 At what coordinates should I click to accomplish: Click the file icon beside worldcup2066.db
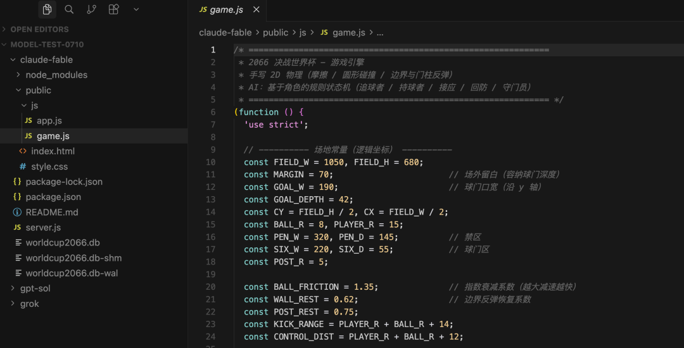tap(18, 242)
